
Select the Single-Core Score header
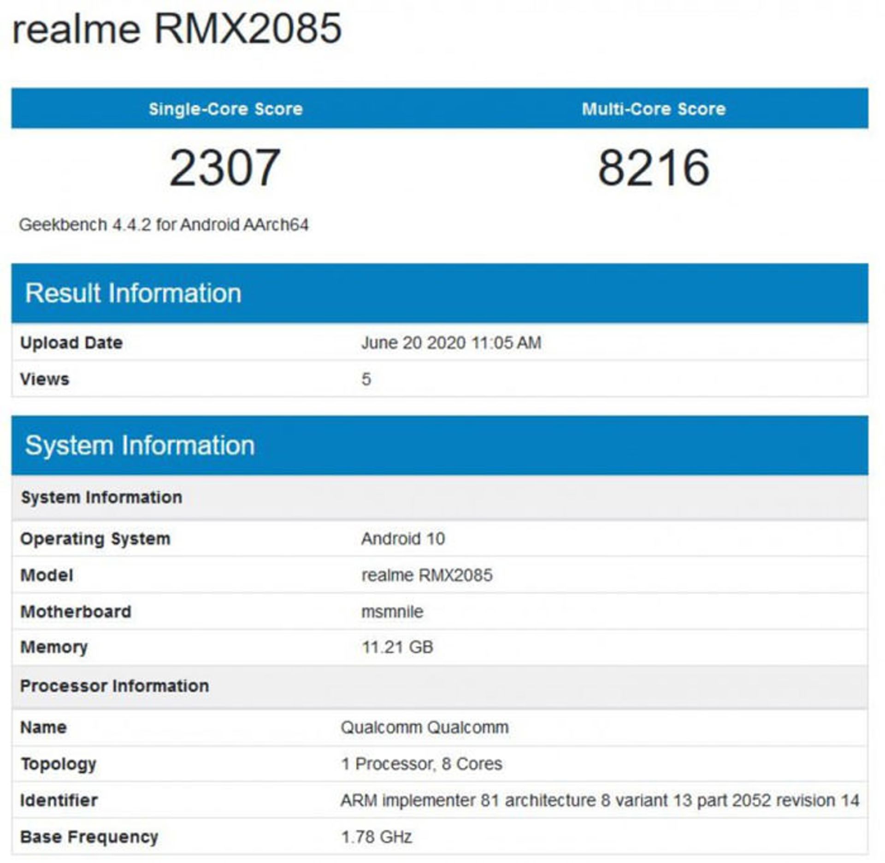[x=227, y=109]
